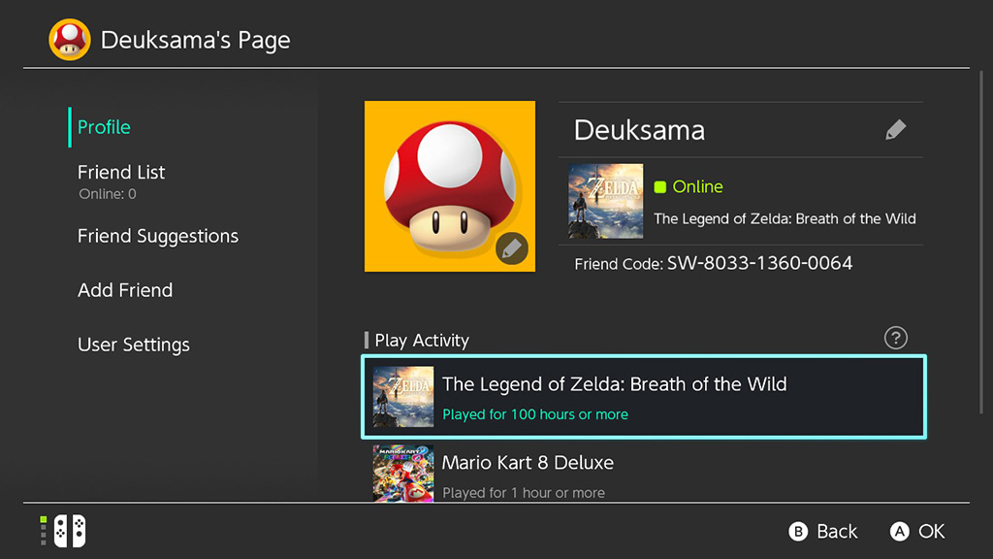Click Zelda thumbnail next to Online status
This screenshot has width=993, height=559.
pos(605,201)
